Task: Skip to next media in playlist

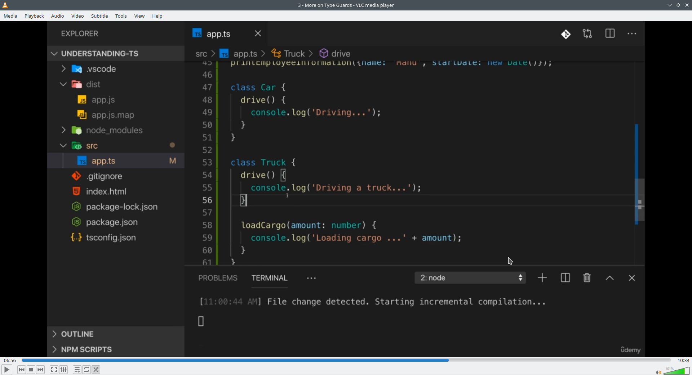Action: click(41, 370)
